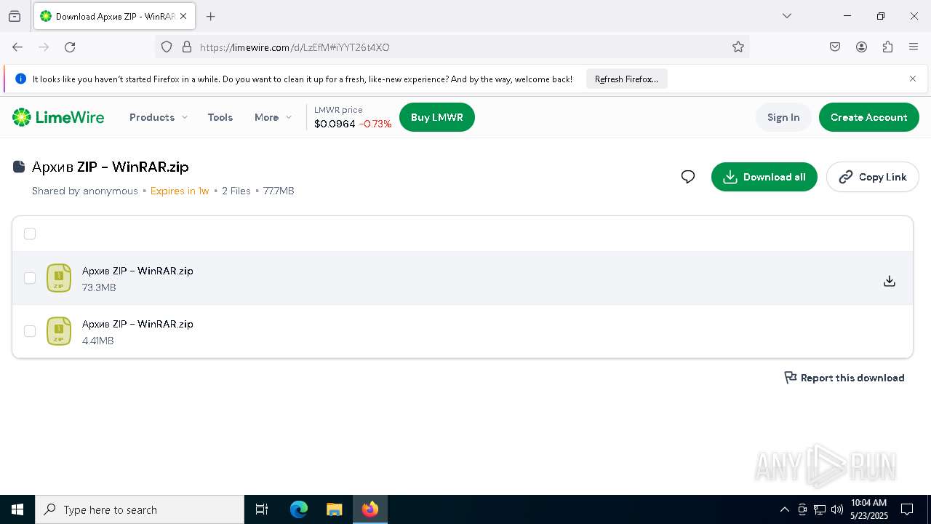Viewport: 931px width, 524px height.
Task: Close the Download Архив ZIP tab
Action: pyautogui.click(x=183, y=16)
